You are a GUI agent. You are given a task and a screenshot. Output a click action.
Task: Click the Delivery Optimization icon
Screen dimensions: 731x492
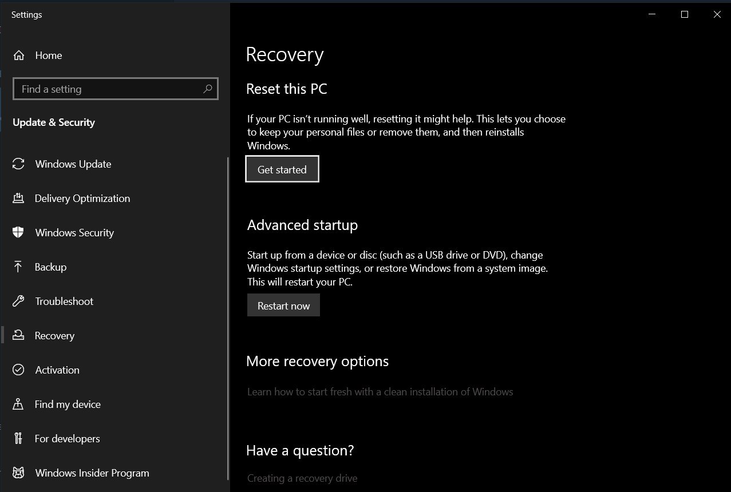coord(18,199)
